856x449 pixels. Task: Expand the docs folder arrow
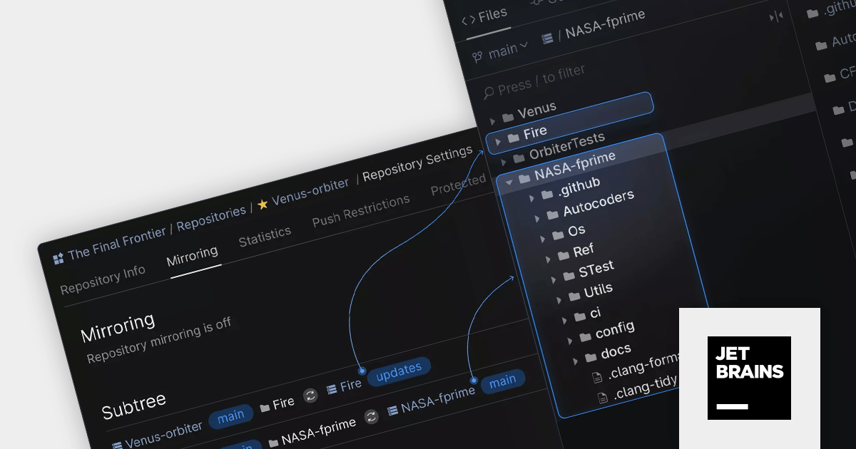pos(576,361)
